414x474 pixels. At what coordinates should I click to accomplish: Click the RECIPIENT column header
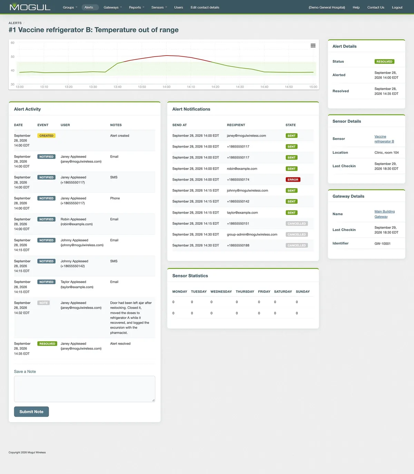click(236, 125)
